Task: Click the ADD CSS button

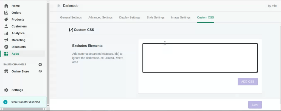Action: (248, 81)
